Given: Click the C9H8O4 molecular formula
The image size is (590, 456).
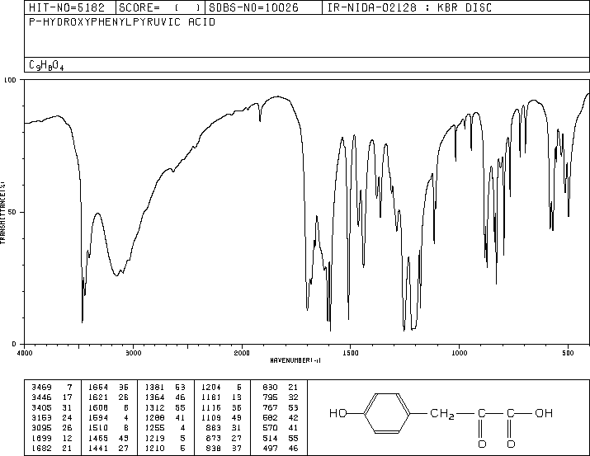Looking at the screenshot, I should tap(46, 65).
